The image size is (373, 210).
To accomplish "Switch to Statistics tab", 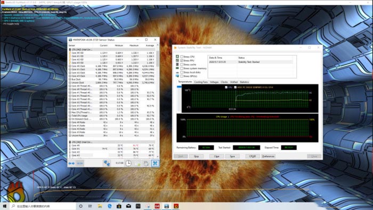I will [x=244, y=82].
